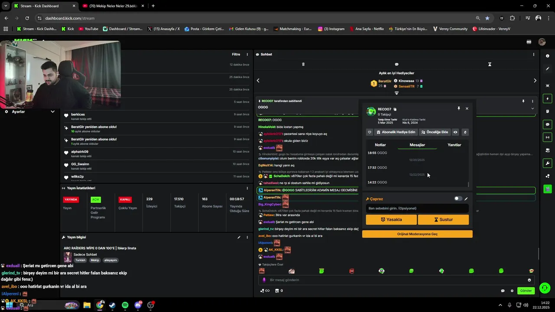Collapse the top gifters banner chevron
The width and height of the screenshot is (555, 312).
click(x=396, y=93)
